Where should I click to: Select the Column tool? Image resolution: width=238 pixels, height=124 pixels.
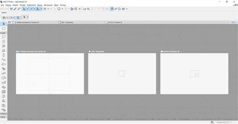click(x=3, y=55)
